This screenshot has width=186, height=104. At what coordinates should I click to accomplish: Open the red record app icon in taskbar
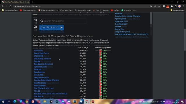pyautogui.click(x=93, y=101)
